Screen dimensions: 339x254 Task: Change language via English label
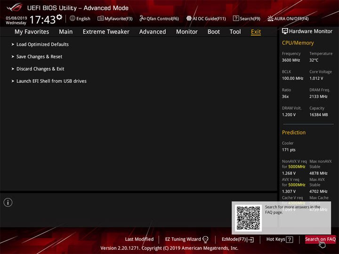[x=83, y=18]
